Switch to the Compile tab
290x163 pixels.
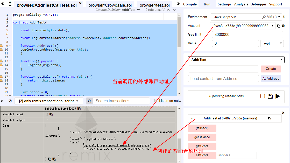pos(190,4)
